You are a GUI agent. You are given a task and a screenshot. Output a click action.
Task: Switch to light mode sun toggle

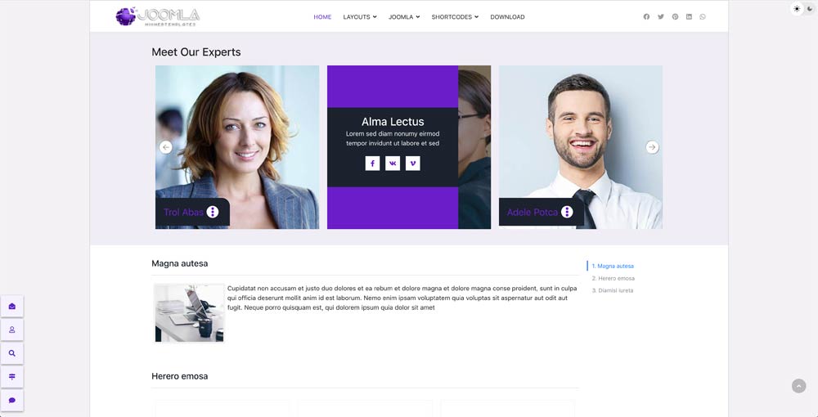tap(797, 9)
